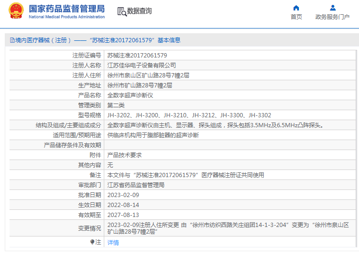This screenshot has width=359, height=255.
Task: Click the 变更情况 label
Action: tap(90, 228)
